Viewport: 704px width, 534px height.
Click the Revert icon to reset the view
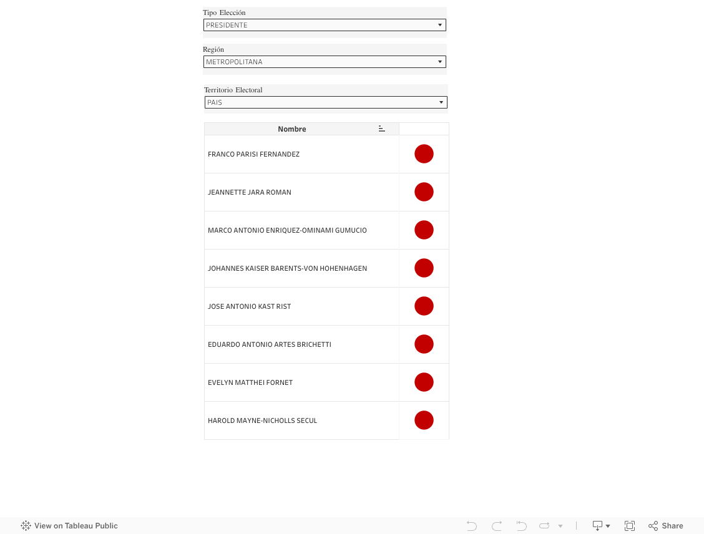click(x=521, y=526)
